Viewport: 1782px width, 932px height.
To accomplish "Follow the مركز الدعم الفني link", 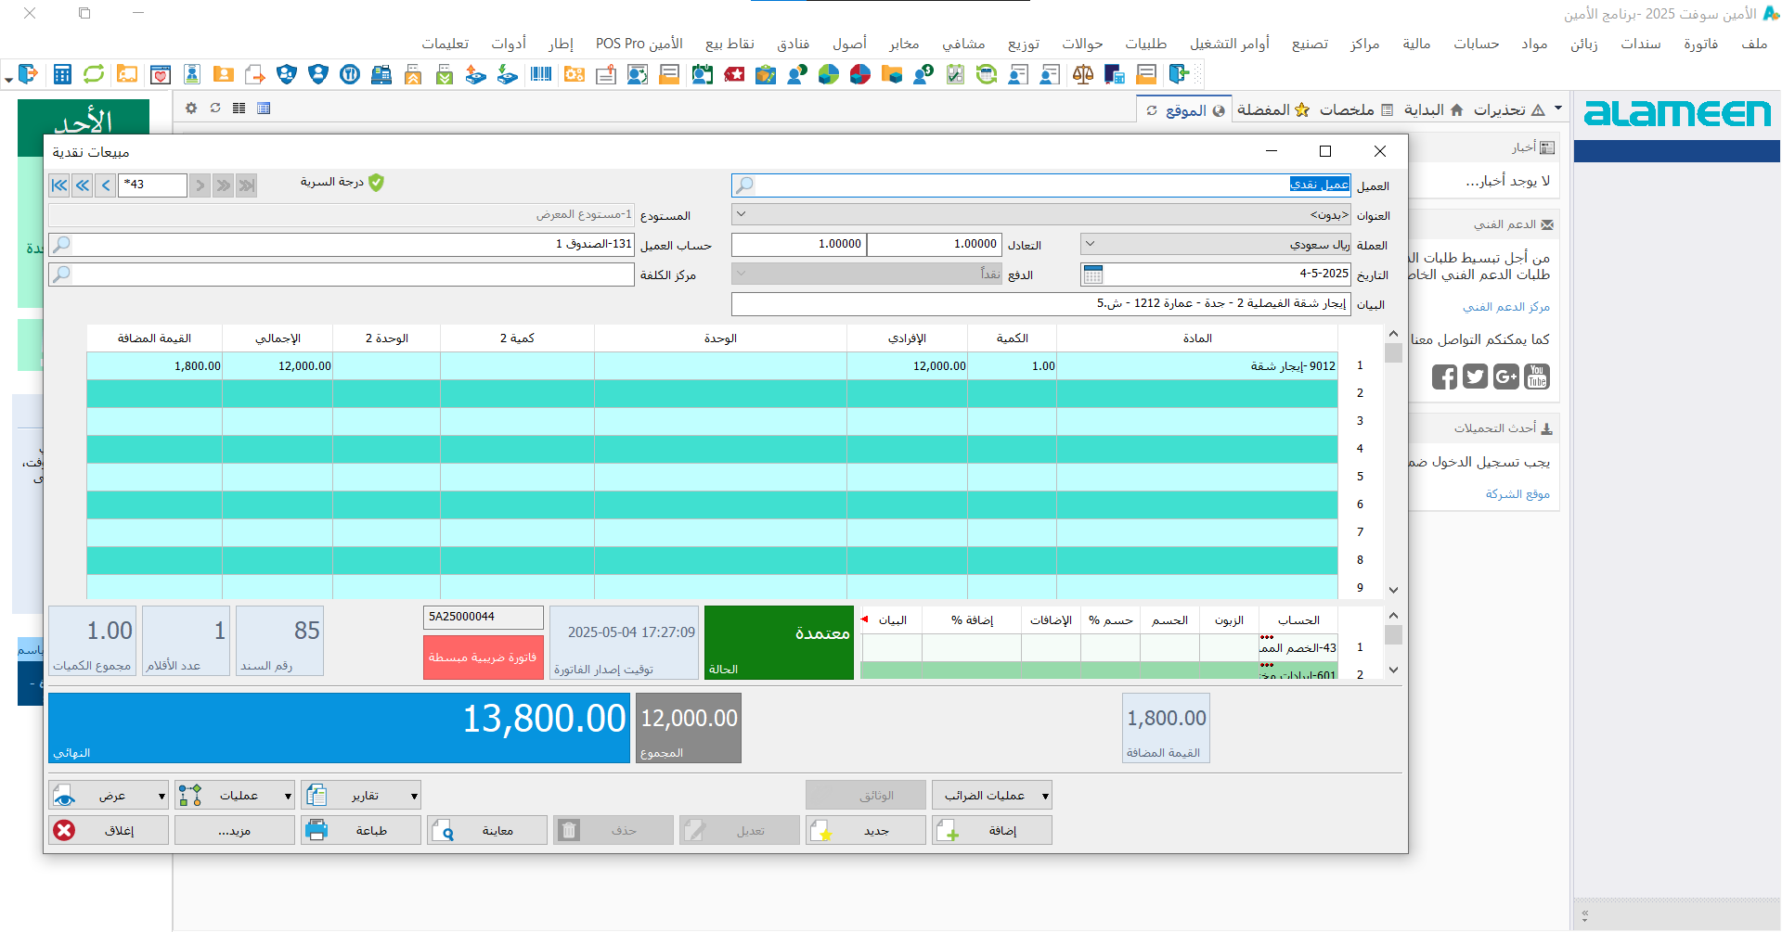I will [x=1505, y=307].
